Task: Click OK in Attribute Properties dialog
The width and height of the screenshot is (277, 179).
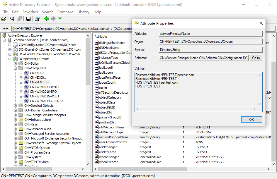Action: pyautogui.click(x=251, y=119)
